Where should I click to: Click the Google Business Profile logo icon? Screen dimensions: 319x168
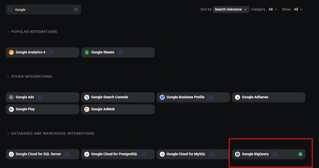(162, 97)
